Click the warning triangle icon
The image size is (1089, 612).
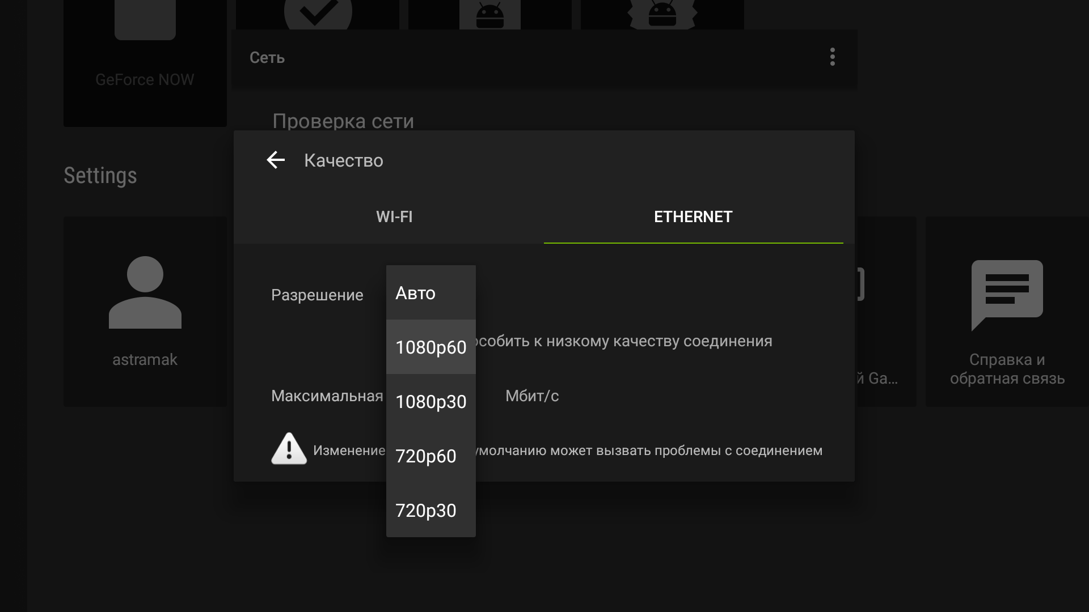(x=289, y=449)
